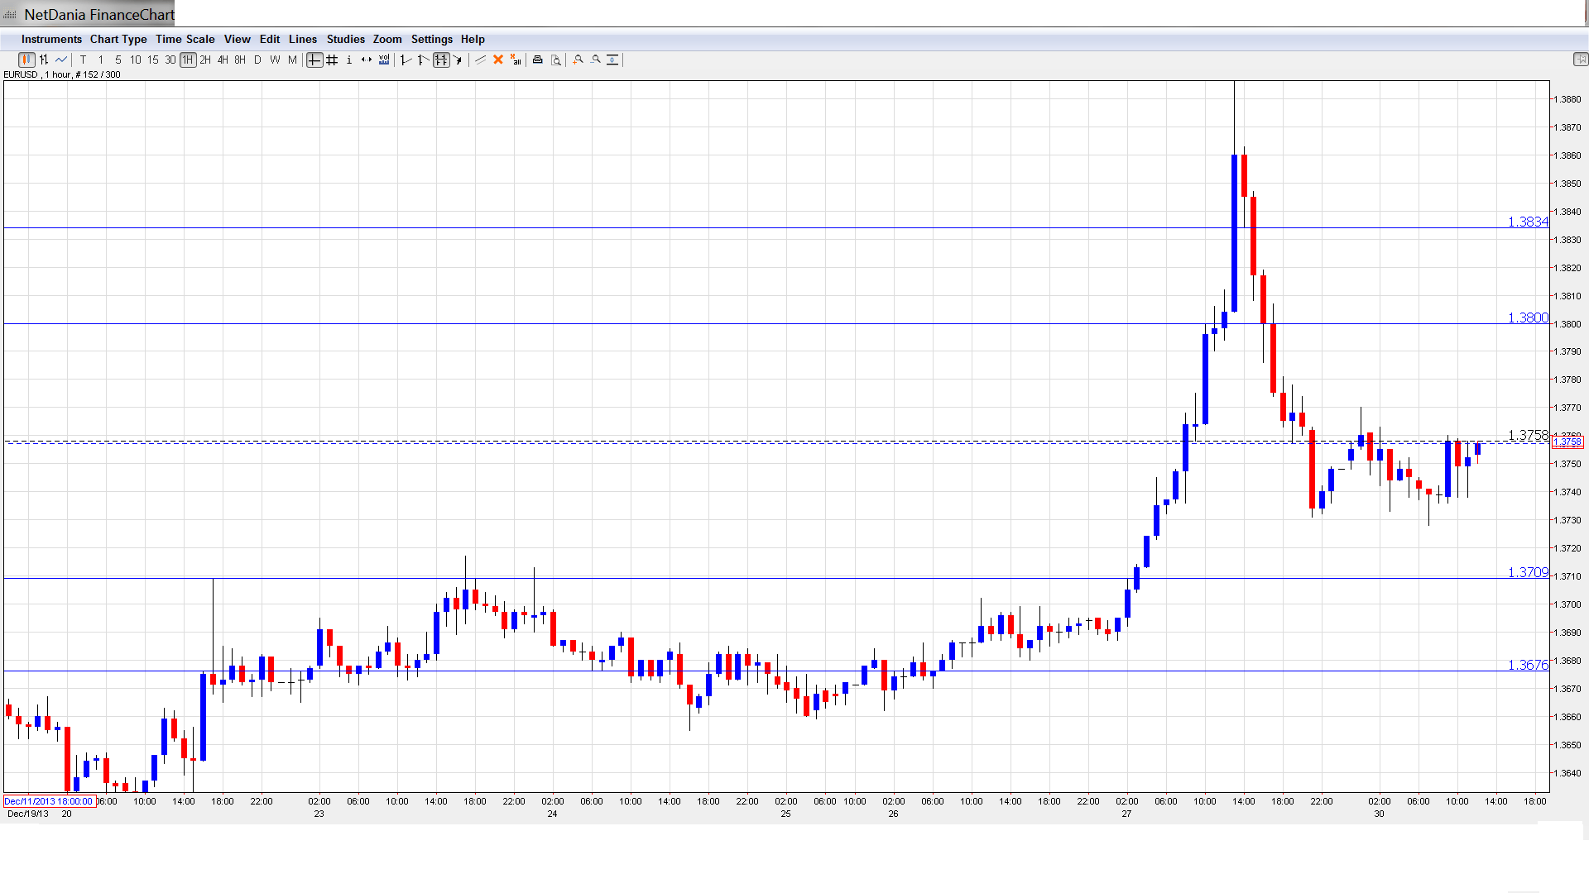Screen dimensions: 1589x893
Task: Click the delete all lines icon
Action: click(x=516, y=60)
